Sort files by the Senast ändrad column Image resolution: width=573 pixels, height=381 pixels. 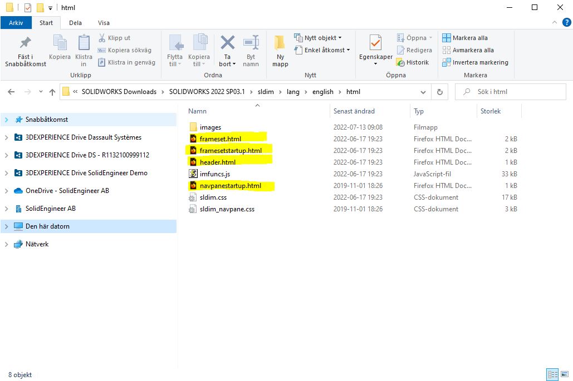point(354,111)
